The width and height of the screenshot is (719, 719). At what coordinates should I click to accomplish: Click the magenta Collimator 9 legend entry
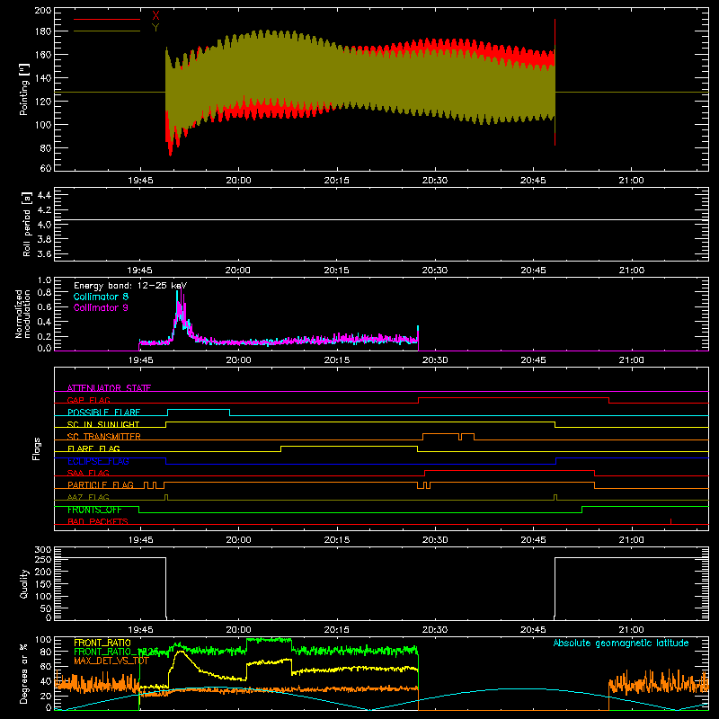click(x=101, y=307)
